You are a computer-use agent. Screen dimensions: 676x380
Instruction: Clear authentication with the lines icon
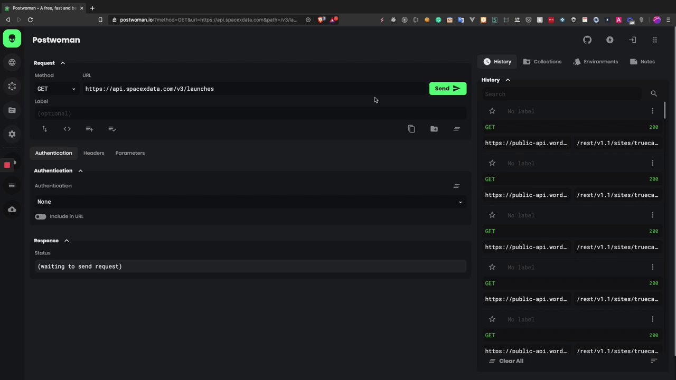(x=457, y=186)
